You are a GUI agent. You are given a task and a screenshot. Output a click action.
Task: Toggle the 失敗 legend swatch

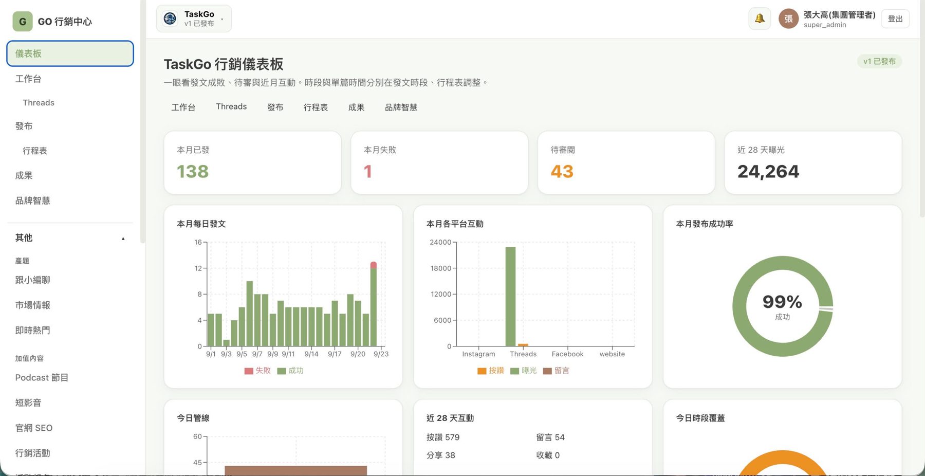[249, 371]
